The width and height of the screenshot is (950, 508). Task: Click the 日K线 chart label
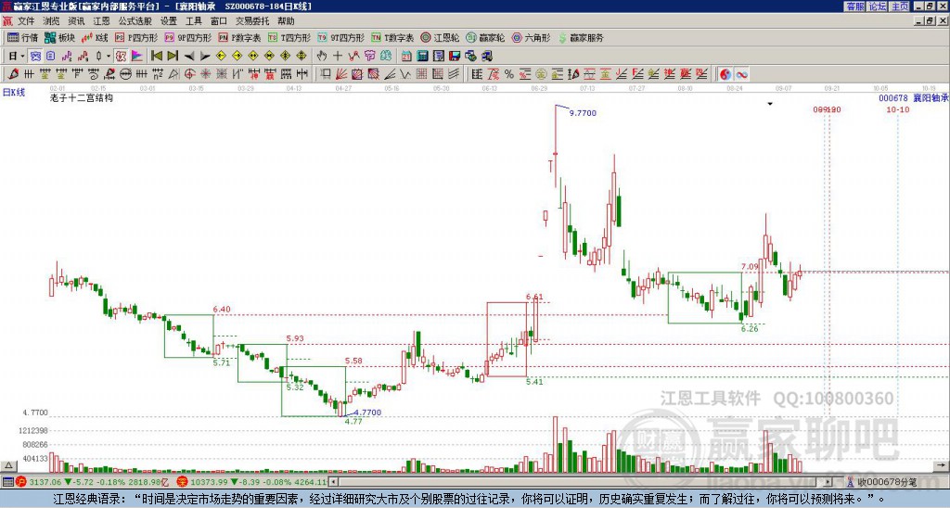pyautogui.click(x=14, y=93)
